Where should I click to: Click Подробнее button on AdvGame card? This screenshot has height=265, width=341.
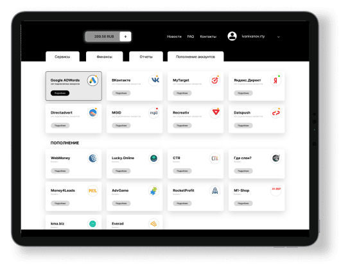(121, 203)
